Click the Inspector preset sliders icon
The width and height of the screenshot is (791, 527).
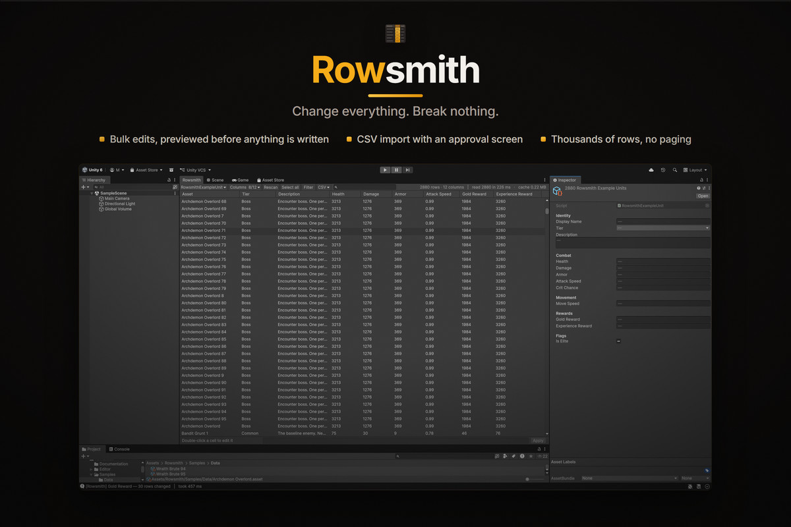click(x=704, y=188)
